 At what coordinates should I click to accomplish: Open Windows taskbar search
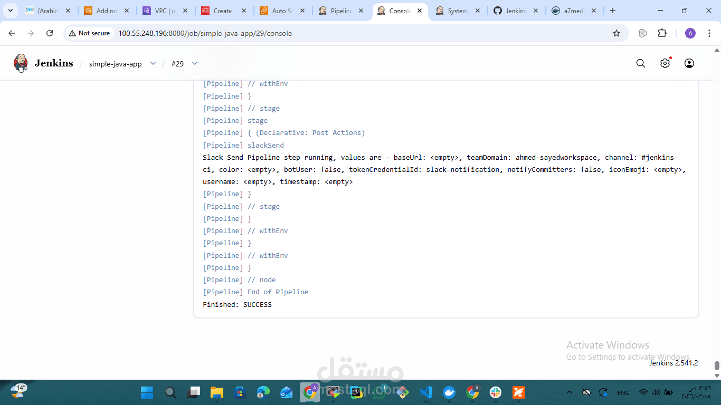coord(170,392)
